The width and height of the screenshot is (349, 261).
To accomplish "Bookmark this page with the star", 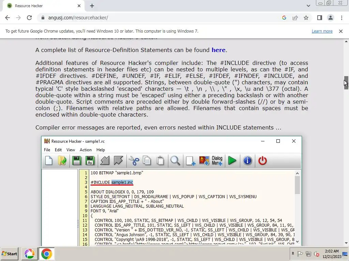I will (x=306, y=18).
